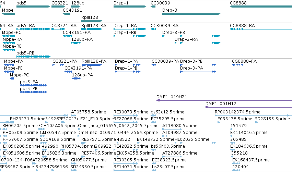Select the Drep-1-PB protein feature
Viewport: 292px width, 172px height.
point(128,72)
